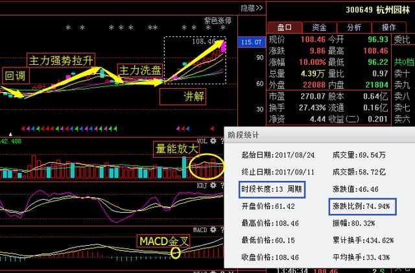Switch to the 资金 tab
415x273 pixels.
tap(320, 28)
